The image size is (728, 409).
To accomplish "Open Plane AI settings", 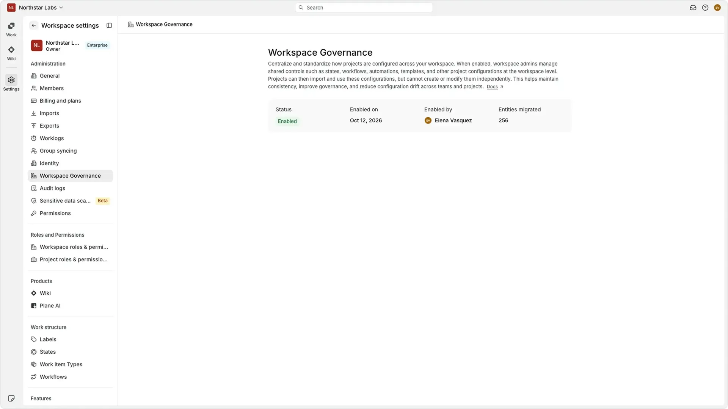I will (x=70, y=306).
